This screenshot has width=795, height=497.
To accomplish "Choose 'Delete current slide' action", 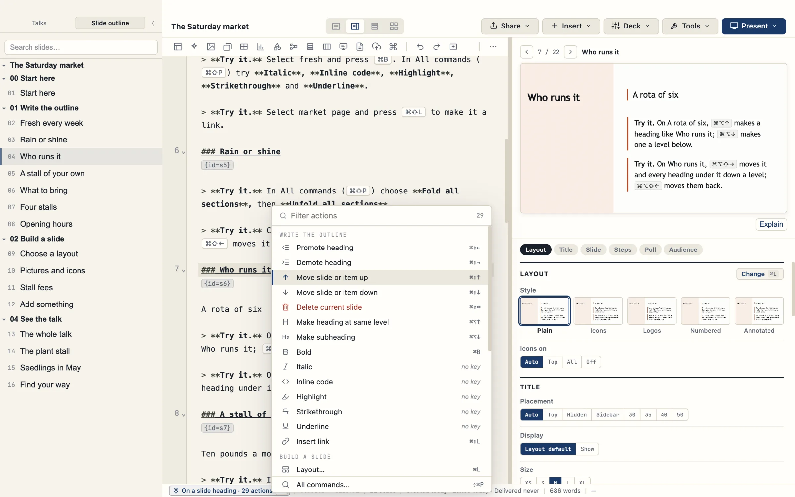I will pos(380,307).
